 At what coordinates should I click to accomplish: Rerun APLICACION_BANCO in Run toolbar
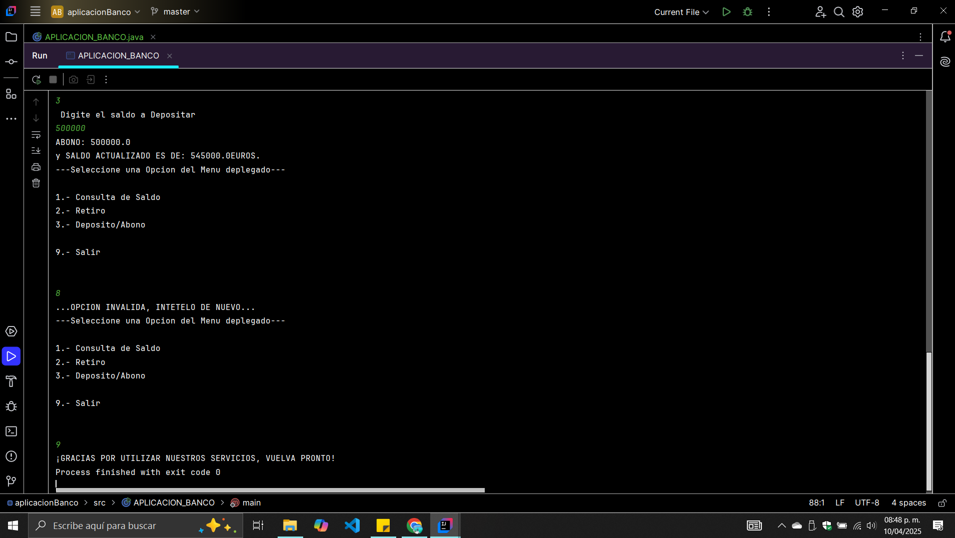coord(37,79)
